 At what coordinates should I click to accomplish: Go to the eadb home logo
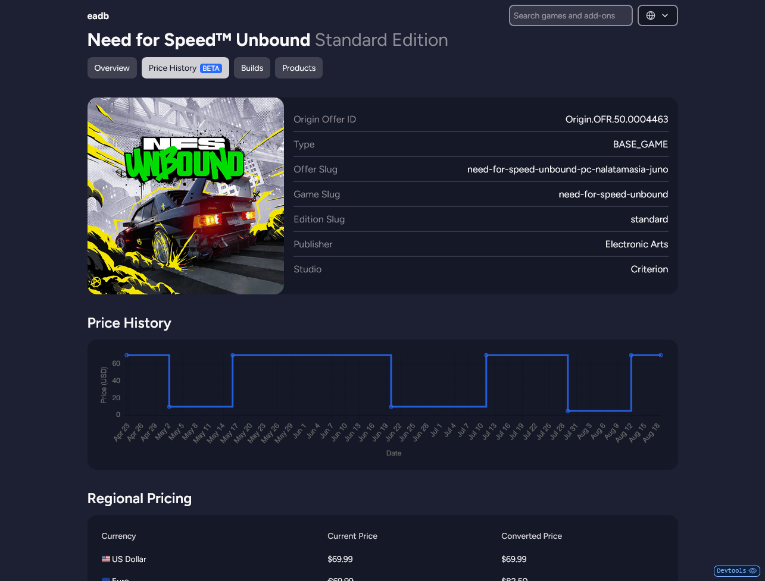point(98,16)
